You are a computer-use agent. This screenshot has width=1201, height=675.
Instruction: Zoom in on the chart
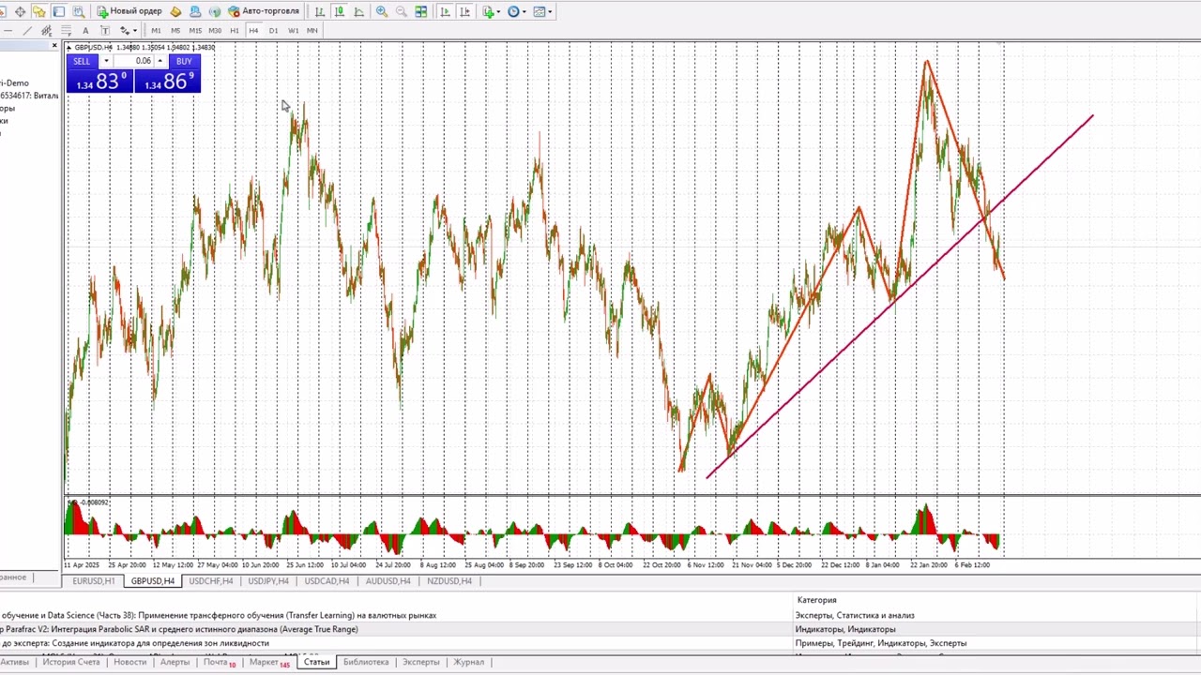[x=382, y=11]
